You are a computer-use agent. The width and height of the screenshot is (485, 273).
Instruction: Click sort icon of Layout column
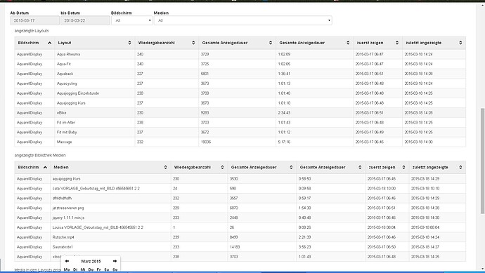129,43
